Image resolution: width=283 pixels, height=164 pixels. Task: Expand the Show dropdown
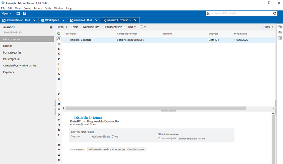tap(268, 27)
